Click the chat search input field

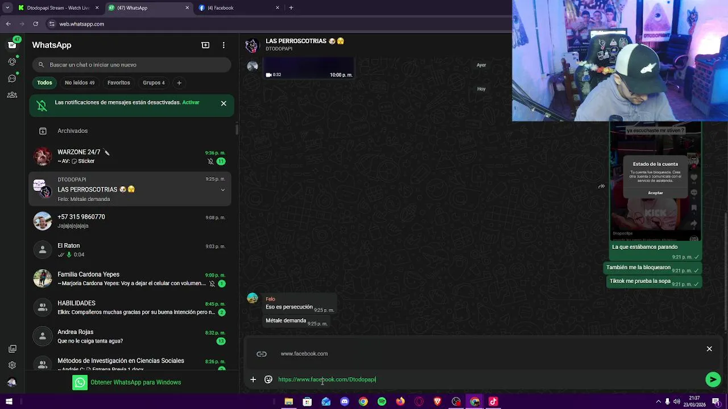tap(131, 65)
